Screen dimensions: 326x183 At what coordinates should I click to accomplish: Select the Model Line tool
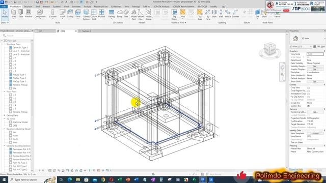pyautogui.click(x=141, y=15)
